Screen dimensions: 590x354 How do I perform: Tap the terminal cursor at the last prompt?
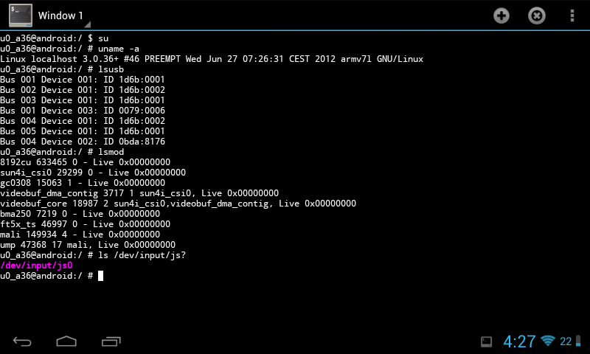click(100, 276)
